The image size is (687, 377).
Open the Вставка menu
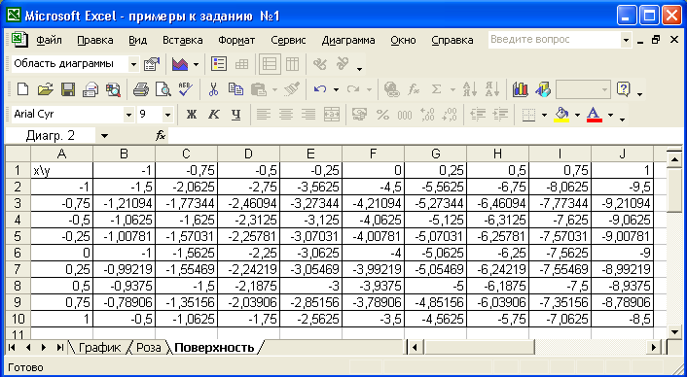182,40
